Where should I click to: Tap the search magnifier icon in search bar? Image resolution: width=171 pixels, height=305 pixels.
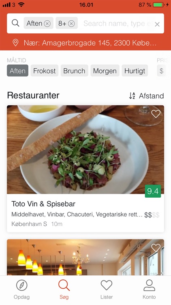[x=15, y=23]
